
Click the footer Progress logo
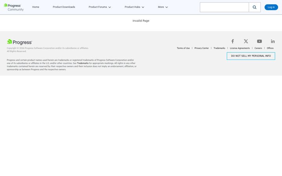pyautogui.click(x=20, y=42)
